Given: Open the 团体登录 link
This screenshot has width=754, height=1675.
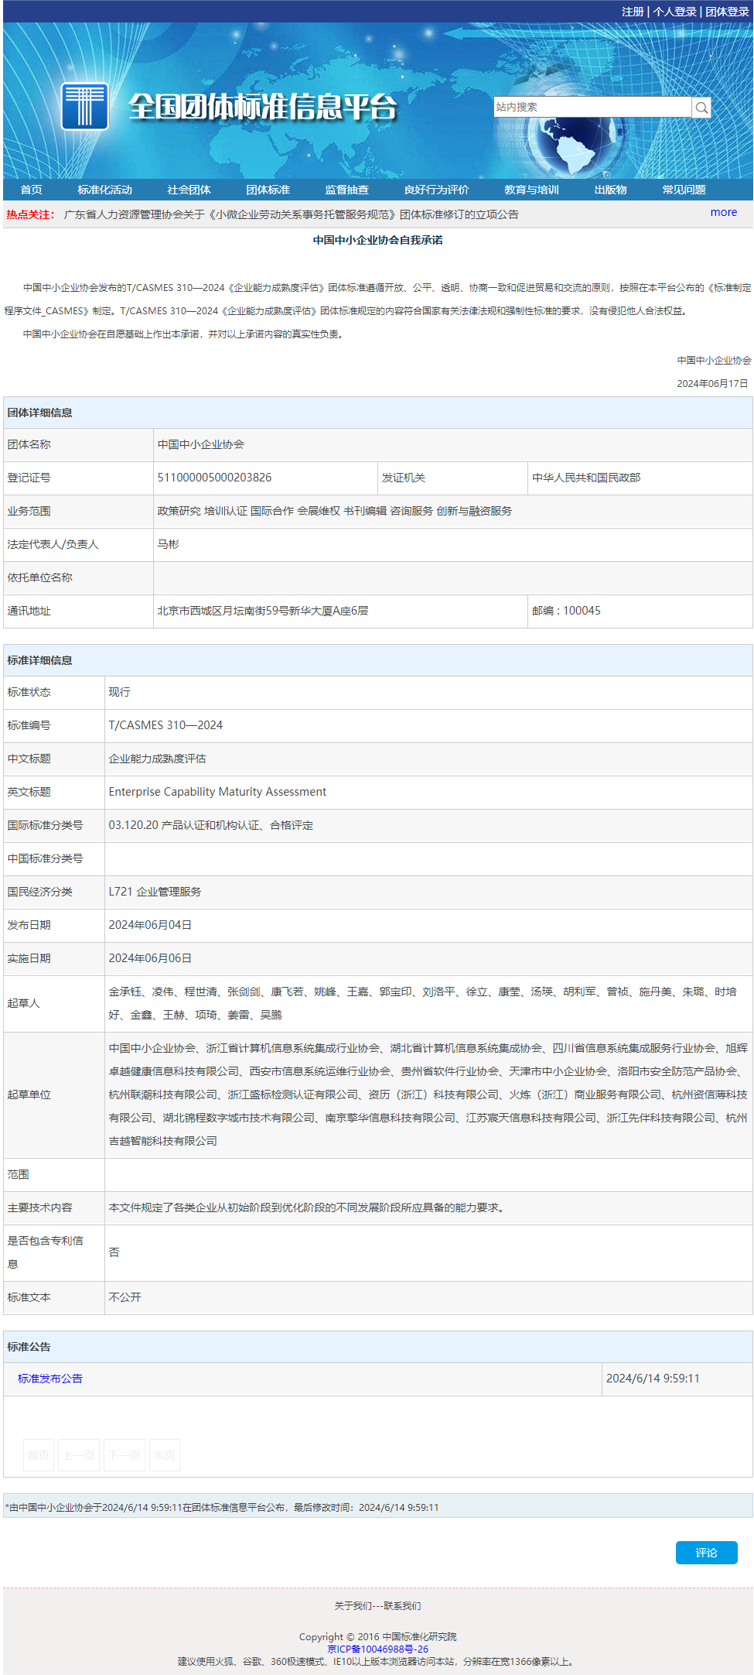Looking at the screenshot, I should pos(727,12).
